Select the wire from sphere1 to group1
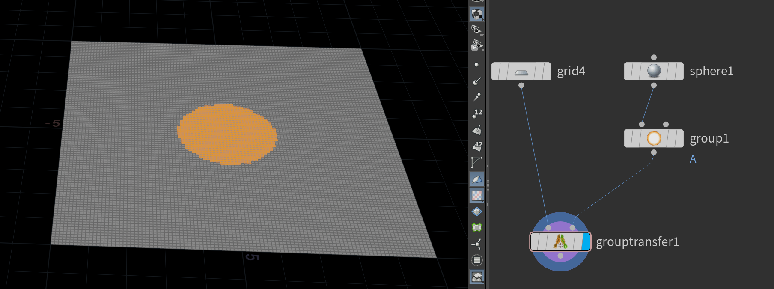The image size is (774, 289). 648,105
